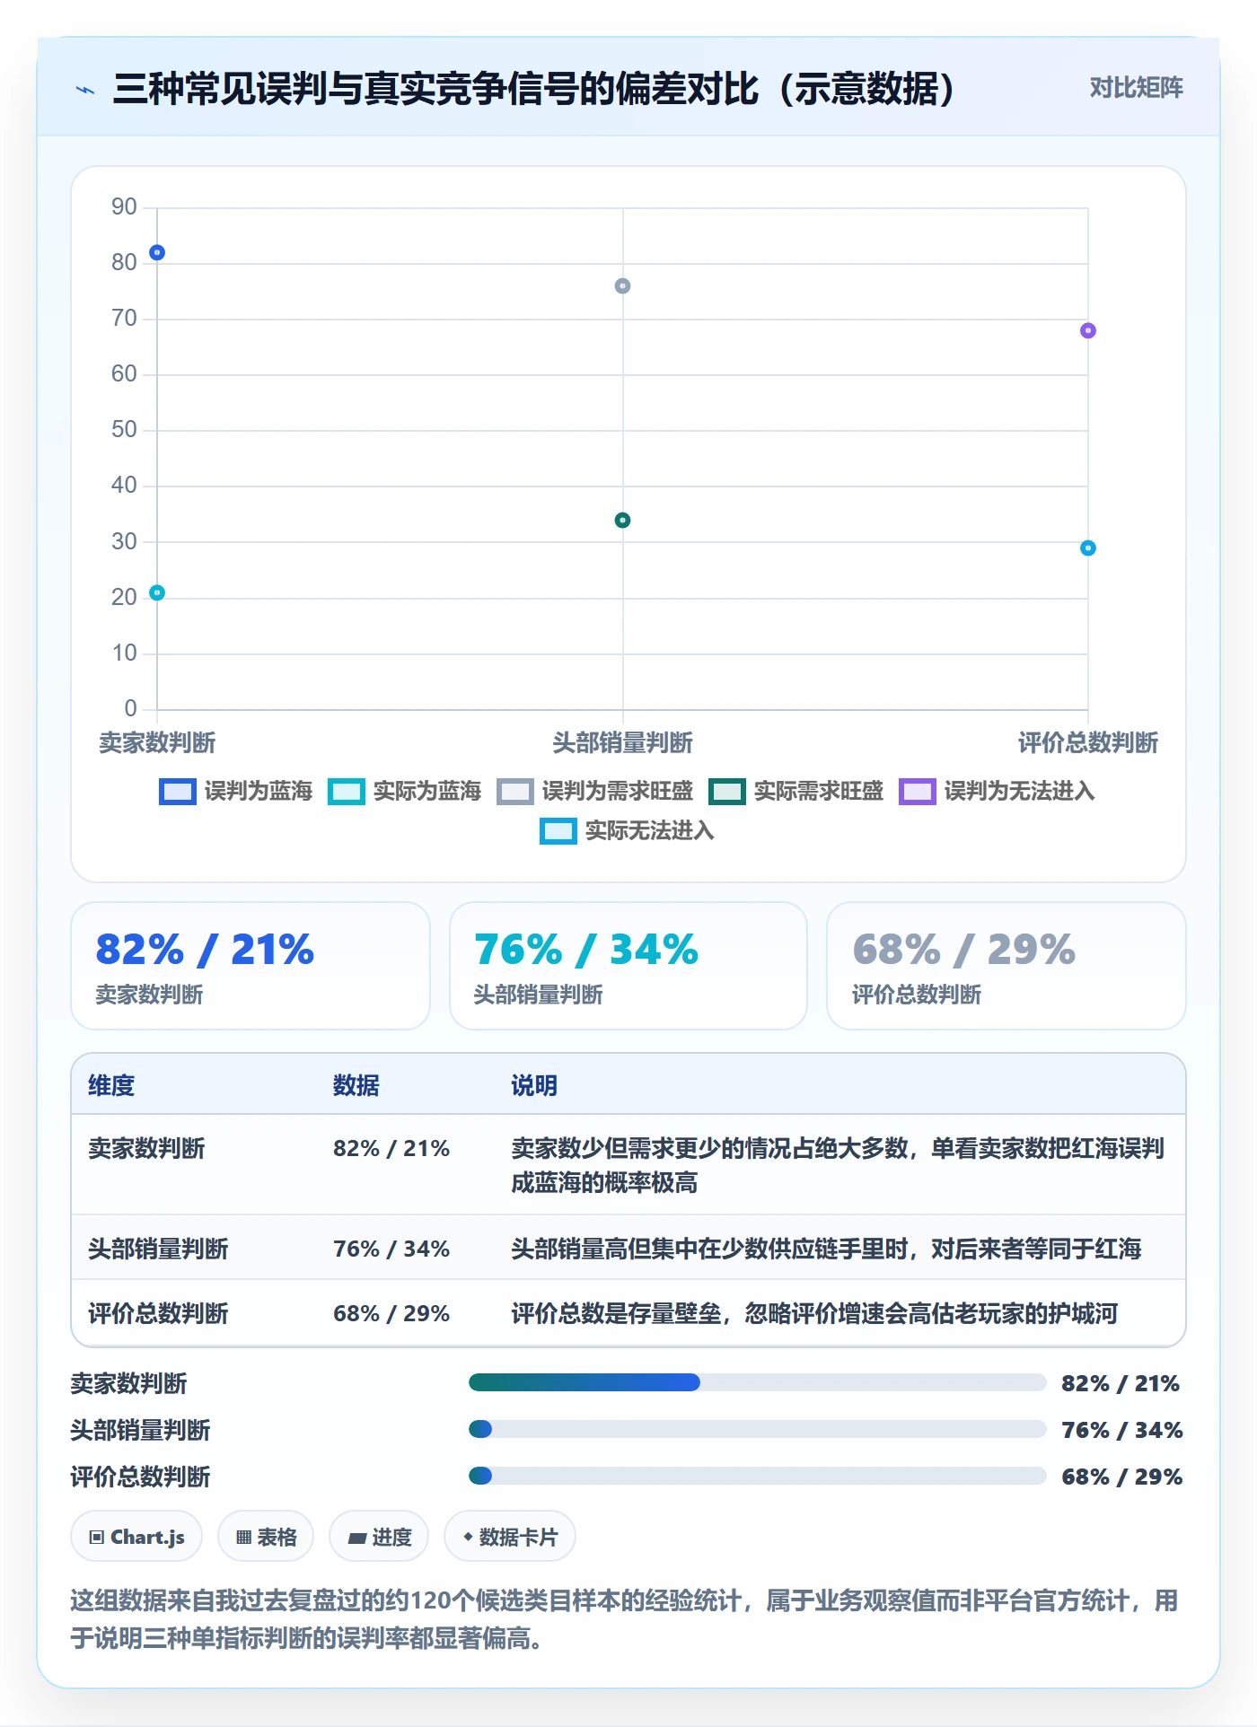This screenshot has width=1257, height=1727.
Task: Click the 21 data point for 卖家数判断
Action: pos(157,592)
